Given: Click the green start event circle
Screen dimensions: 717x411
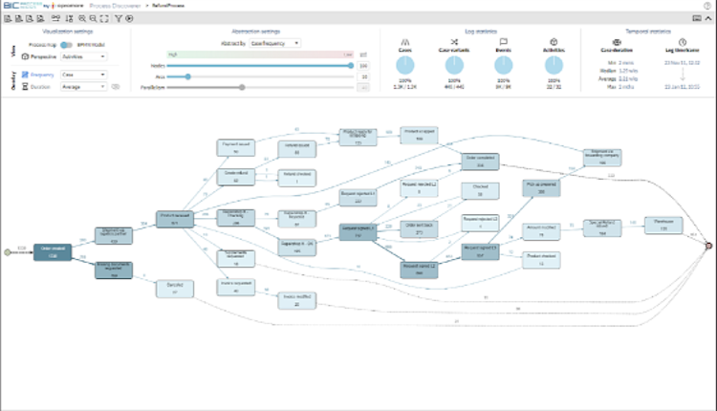Looking at the screenshot, I should pyautogui.click(x=7, y=252).
